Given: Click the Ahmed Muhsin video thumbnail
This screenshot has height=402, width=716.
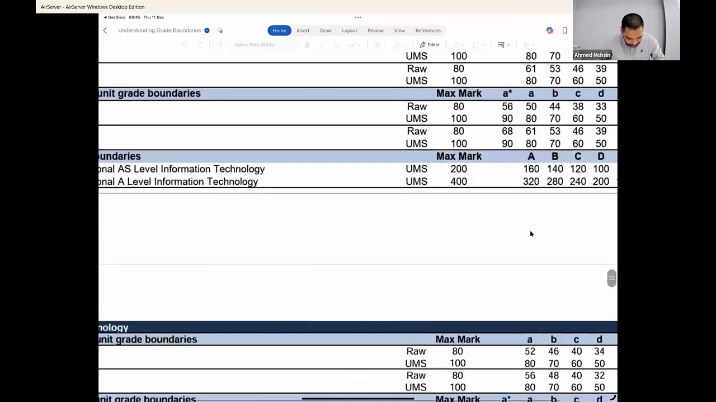Looking at the screenshot, I should pos(626,30).
